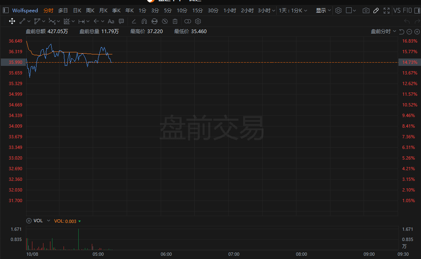Take a chart screenshot with camera icon

[x=366, y=11]
